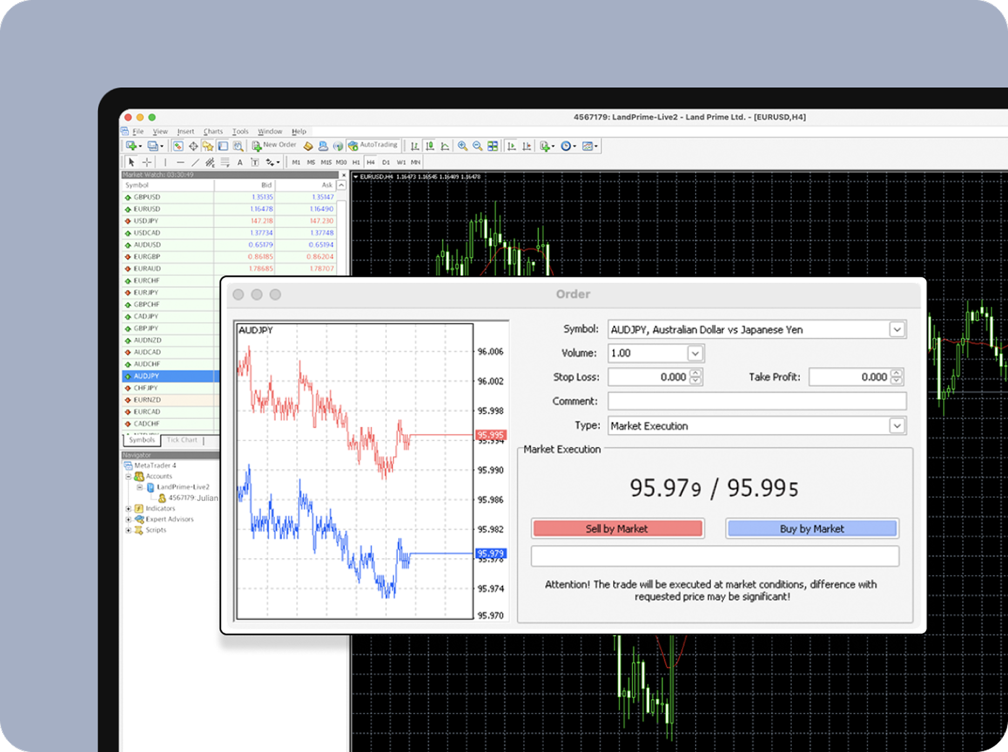Viewport: 1008px width, 752px height.
Task: Click the Comment input field
Action: [756, 401]
